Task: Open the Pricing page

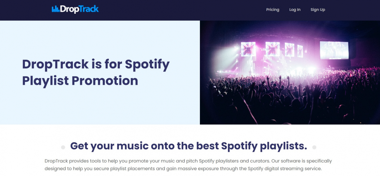Action: (272, 10)
